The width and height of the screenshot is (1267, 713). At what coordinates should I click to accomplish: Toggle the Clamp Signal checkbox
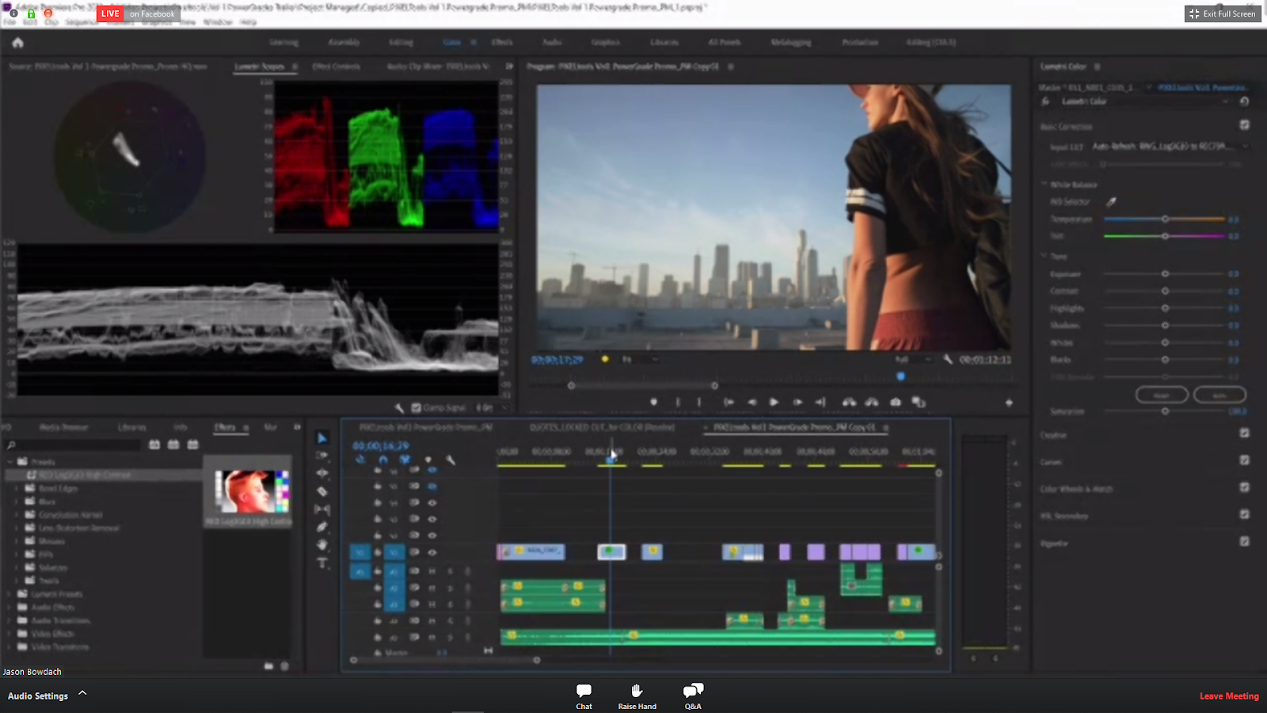(x=417, y=408)
